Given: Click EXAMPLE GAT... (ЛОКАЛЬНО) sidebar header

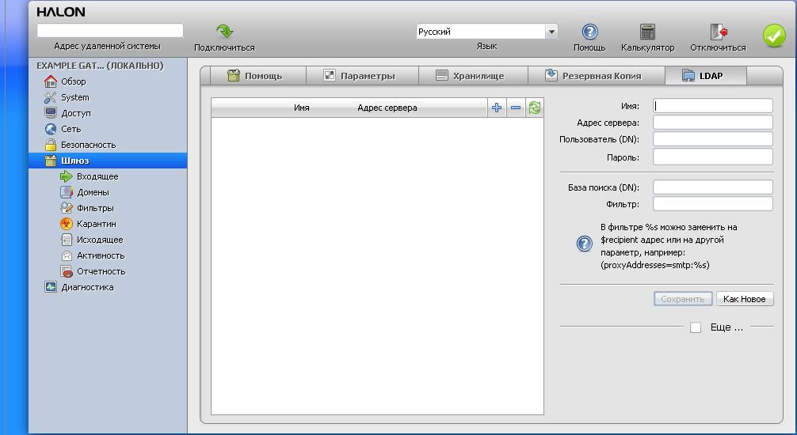Looking at the screenshot, I should 100,66.
